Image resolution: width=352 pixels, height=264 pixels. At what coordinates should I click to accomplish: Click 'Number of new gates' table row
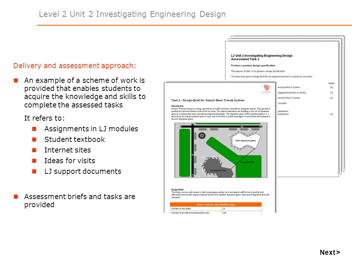[216, 209]
